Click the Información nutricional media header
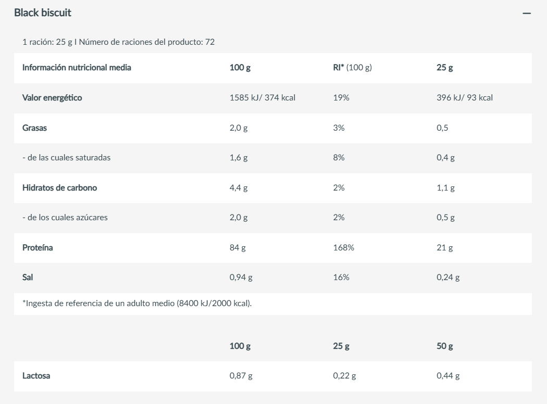The width and height of the screenshot is (547, 404). 77,68
